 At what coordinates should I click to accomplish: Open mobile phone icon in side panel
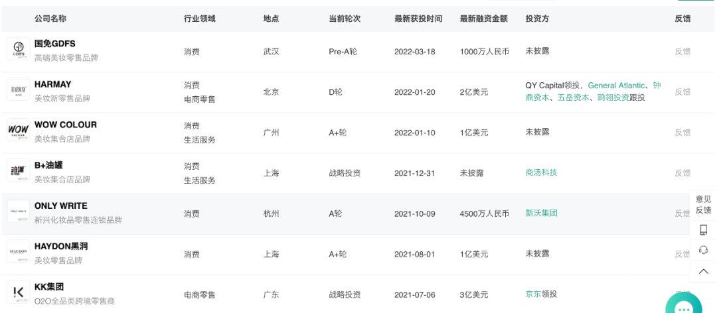pyautogui.click(x=703, y=230)
